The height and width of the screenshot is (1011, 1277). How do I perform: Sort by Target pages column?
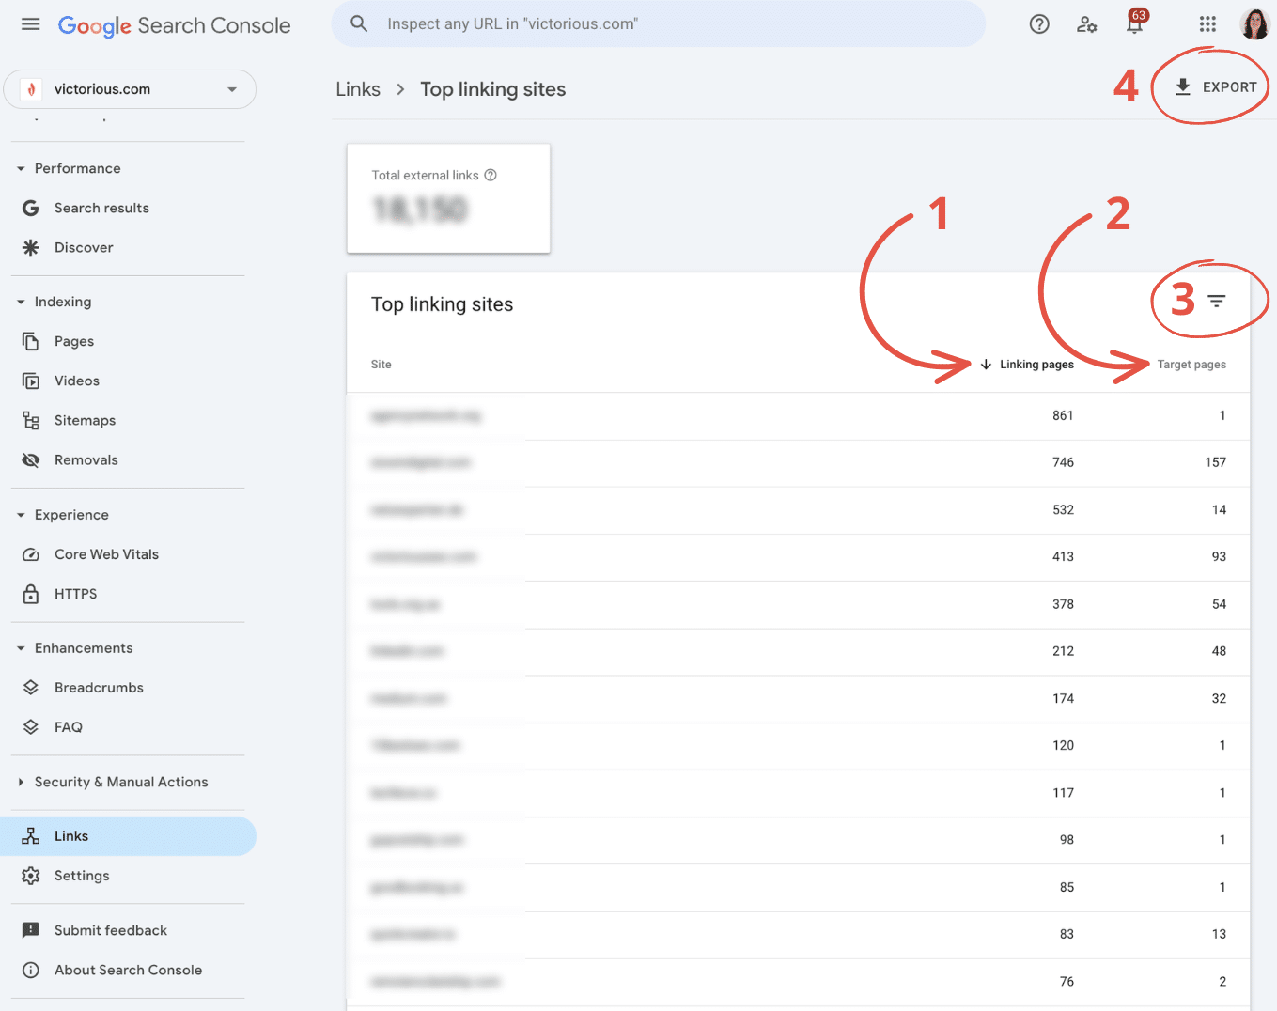1191,365
